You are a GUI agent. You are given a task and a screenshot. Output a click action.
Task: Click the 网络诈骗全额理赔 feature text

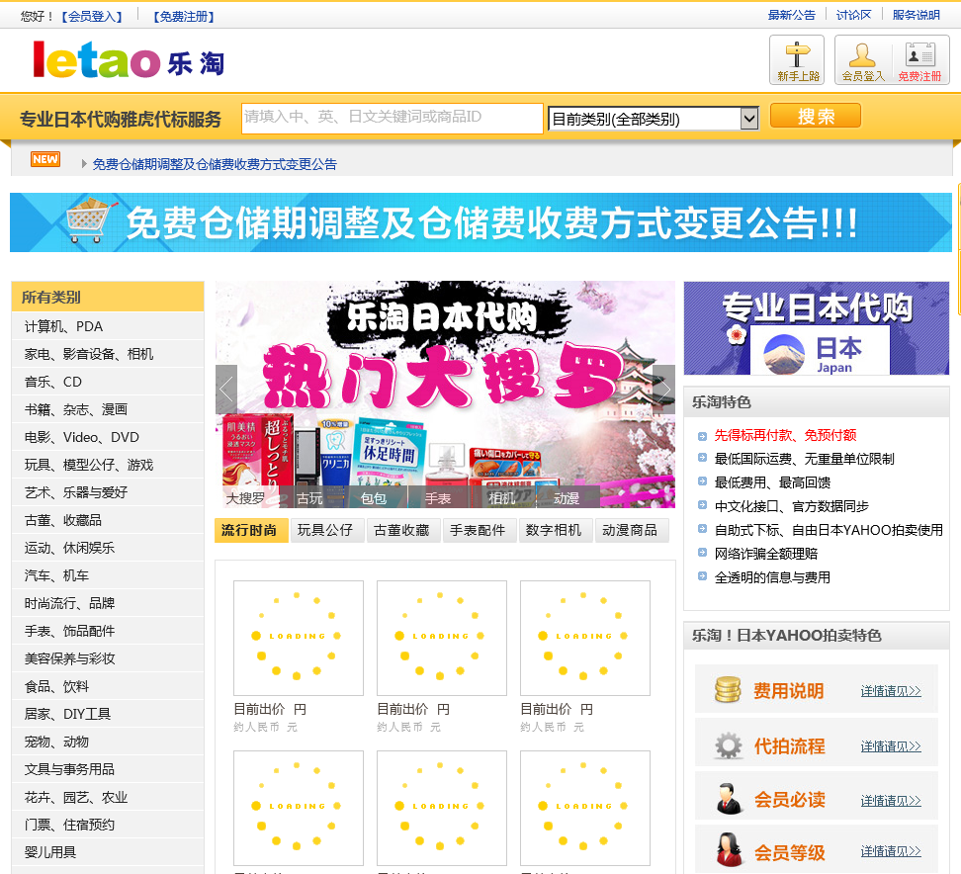[x=766, y=554]
